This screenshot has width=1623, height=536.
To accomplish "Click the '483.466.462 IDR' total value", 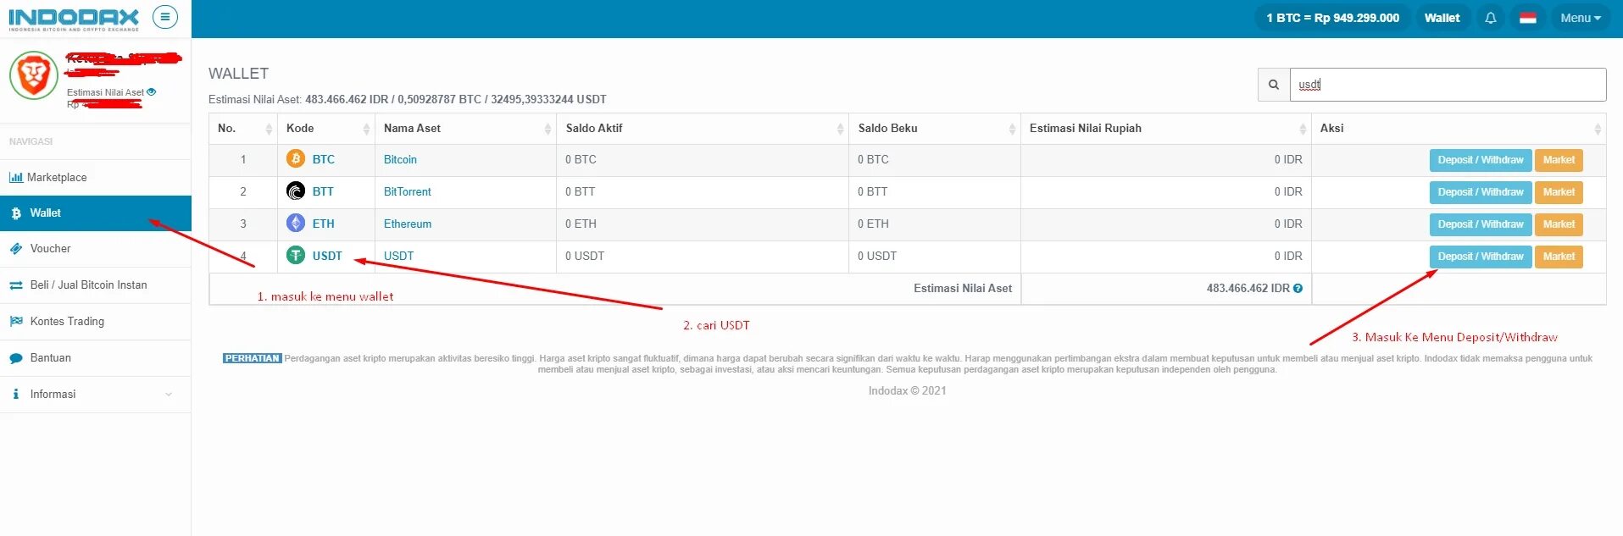I will (1248, 289).
